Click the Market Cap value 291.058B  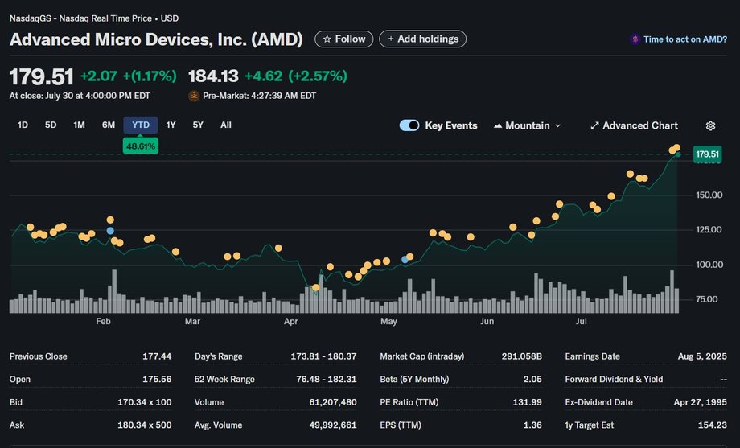point(521,356)
